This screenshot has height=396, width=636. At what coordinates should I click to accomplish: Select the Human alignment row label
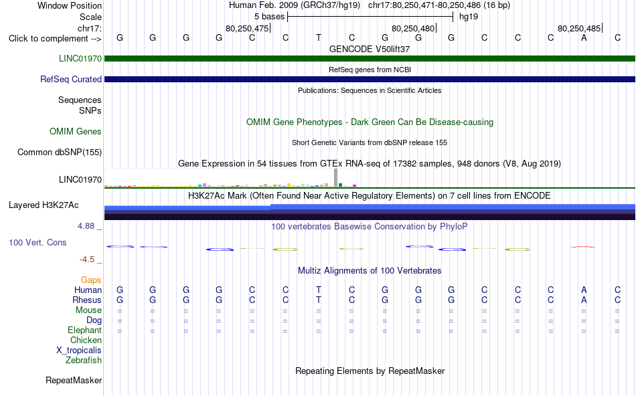pos(88,290)
